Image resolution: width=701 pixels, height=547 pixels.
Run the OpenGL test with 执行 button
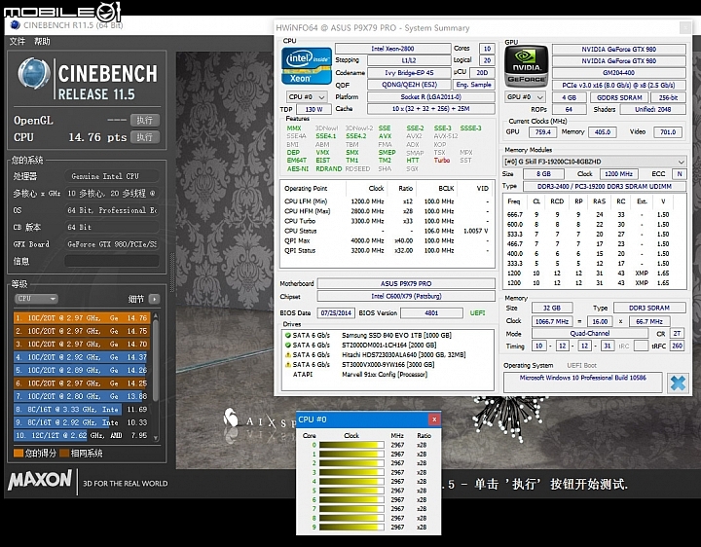click(x=145, y=121)
